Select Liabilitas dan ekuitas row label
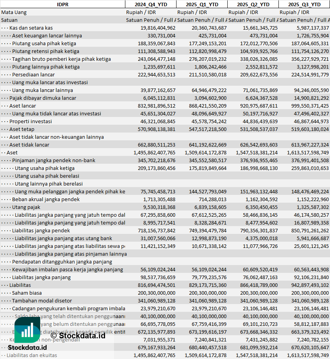This screenshot has height=359, width=330. coord(32,355)
